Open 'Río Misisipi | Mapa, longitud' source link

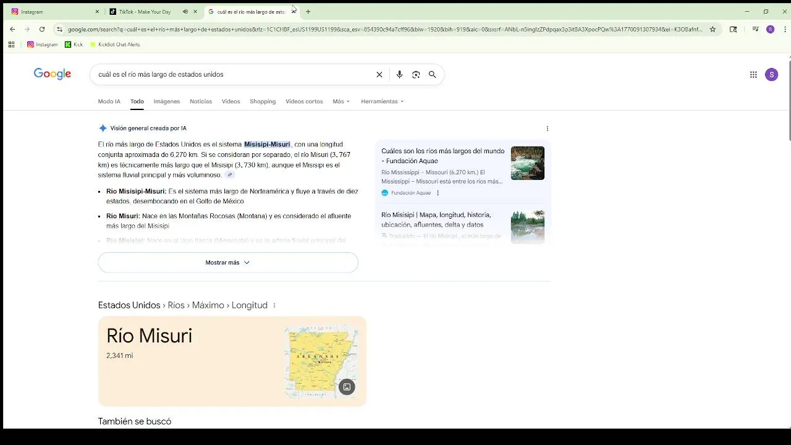[x=436, y=219]
